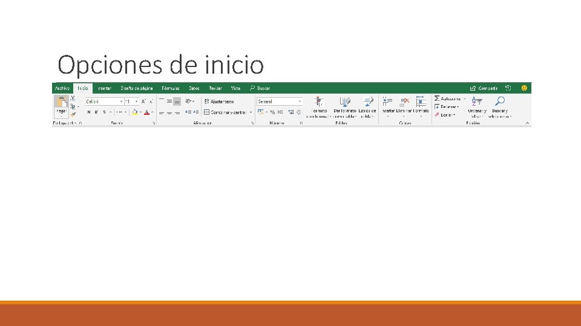
Task: Switch to the Revisar tab
Action: (x=215, y=88)
